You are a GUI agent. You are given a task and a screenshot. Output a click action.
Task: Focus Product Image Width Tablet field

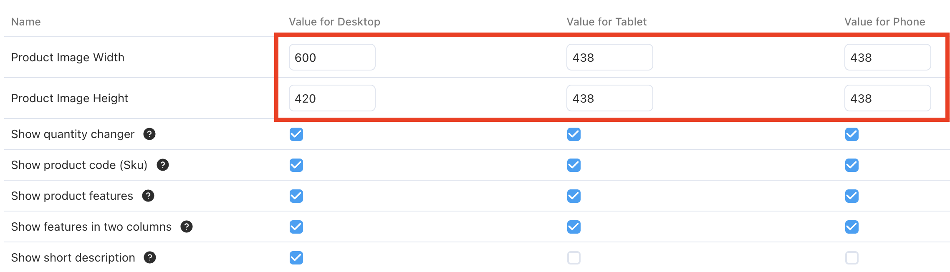pyautogui.click(x=610, y=57)
